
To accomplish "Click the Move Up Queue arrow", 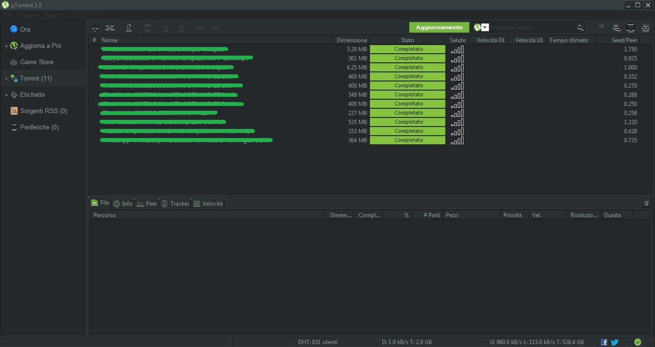I will pyautogui.click(x=200, y=28).
